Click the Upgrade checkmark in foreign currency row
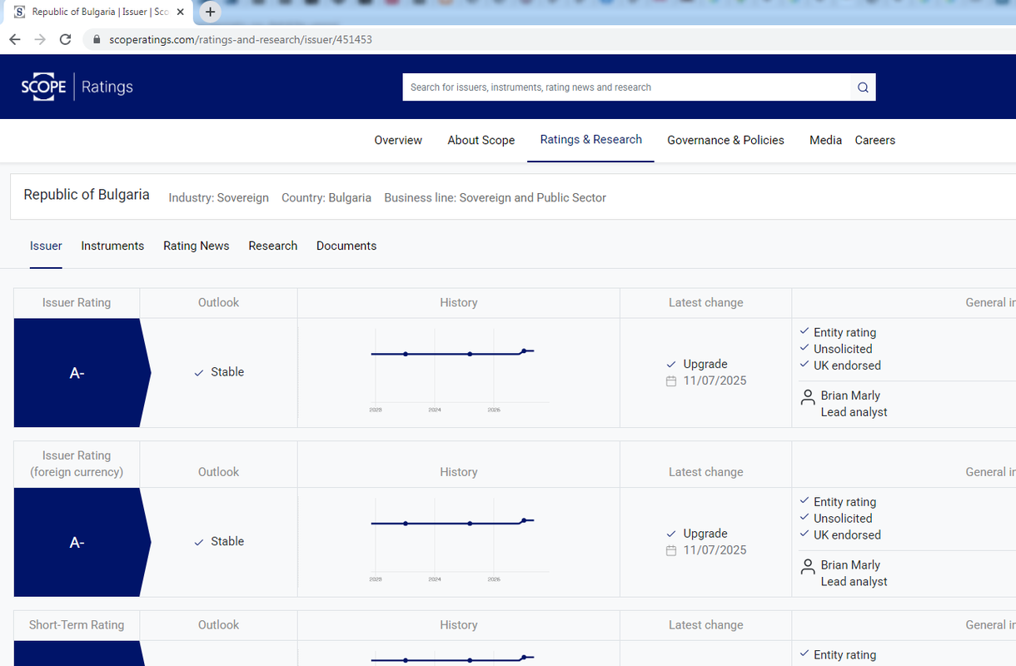1016x666 pixels. pos(671,534)
